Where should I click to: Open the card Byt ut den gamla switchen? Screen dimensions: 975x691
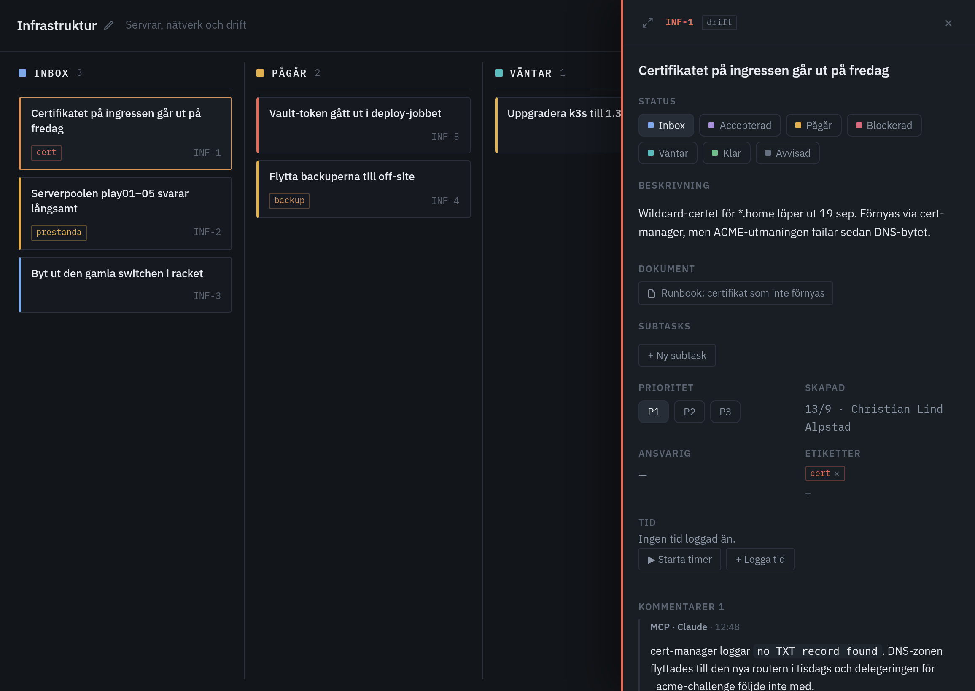click(x=125, y=285)
